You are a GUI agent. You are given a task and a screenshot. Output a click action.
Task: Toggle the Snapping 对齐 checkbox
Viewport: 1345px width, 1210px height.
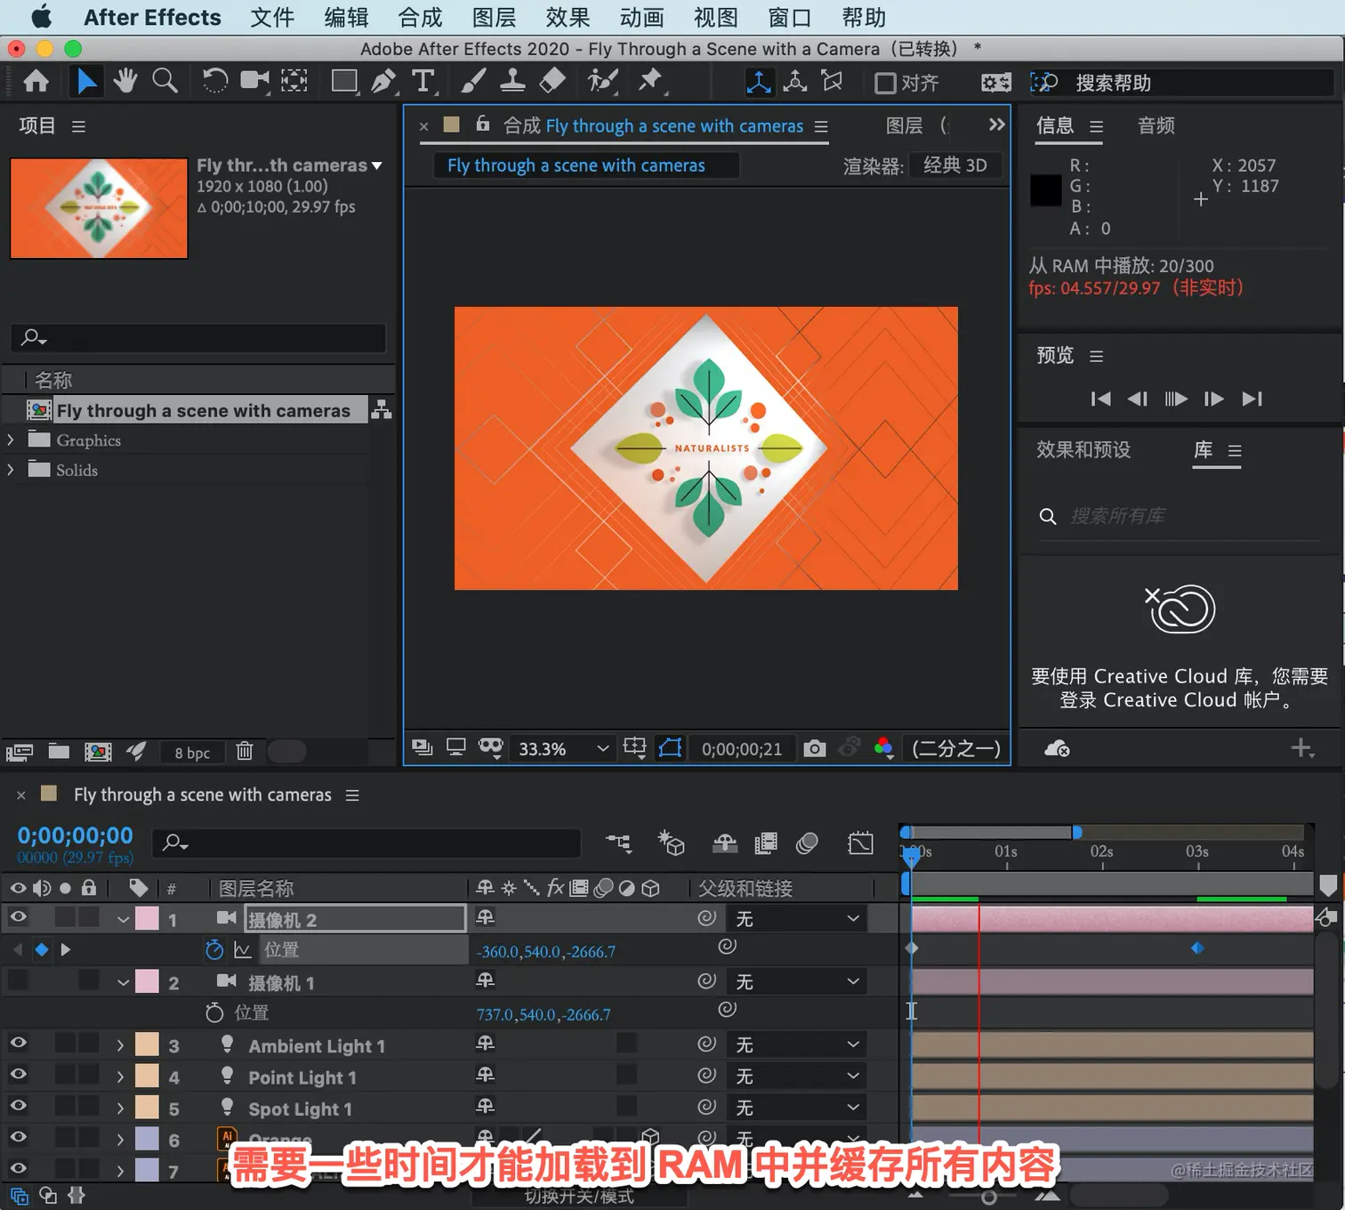pos(885,84)
